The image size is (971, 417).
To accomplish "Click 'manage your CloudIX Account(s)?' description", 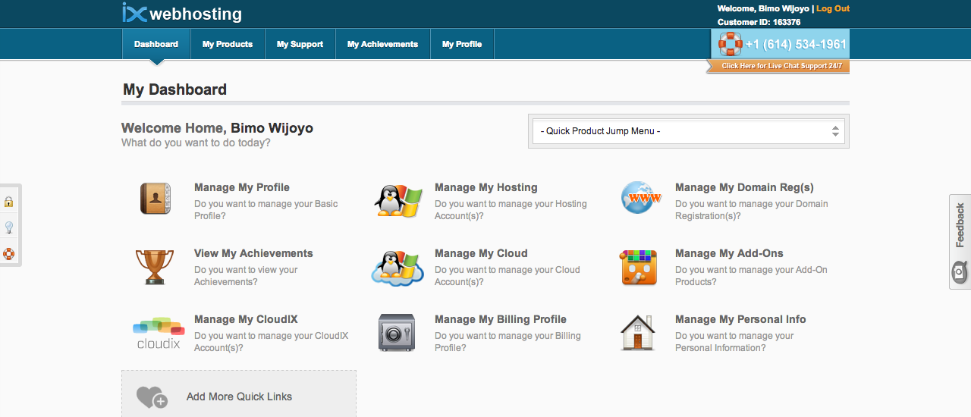I will pos(271,342).
